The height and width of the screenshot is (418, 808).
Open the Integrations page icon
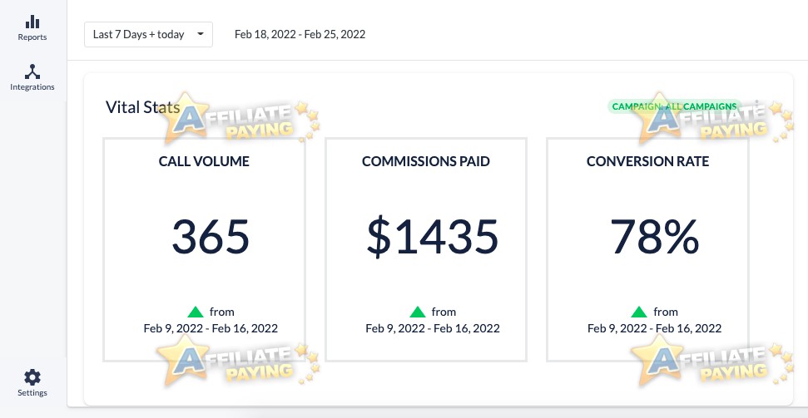[32, 71]
